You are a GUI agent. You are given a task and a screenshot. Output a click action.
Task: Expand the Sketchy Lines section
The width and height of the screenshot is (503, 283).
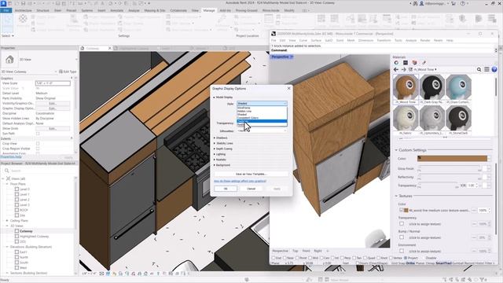click(x=215, y=143)
